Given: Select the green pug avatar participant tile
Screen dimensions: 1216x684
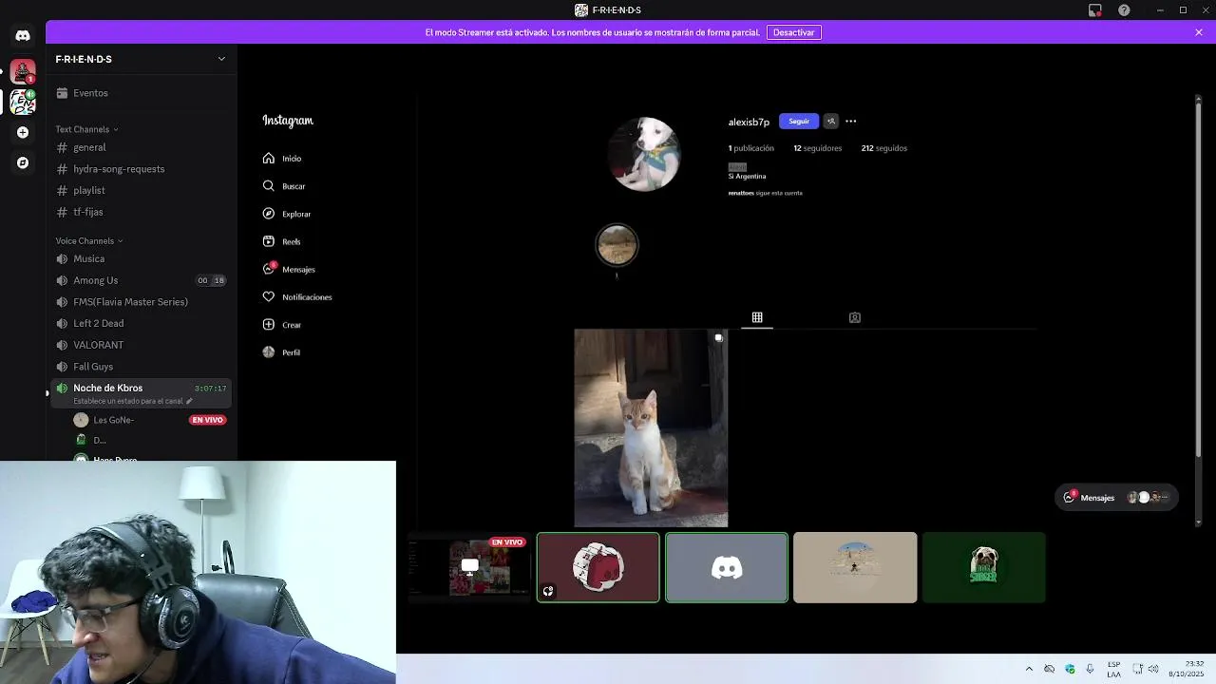Looking at the screenshot, I should (x=983, y=567).
